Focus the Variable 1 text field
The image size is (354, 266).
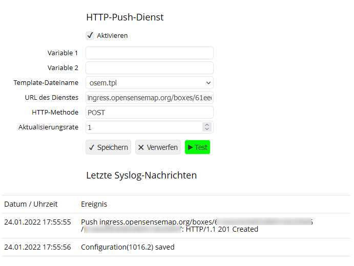(149, 53)
